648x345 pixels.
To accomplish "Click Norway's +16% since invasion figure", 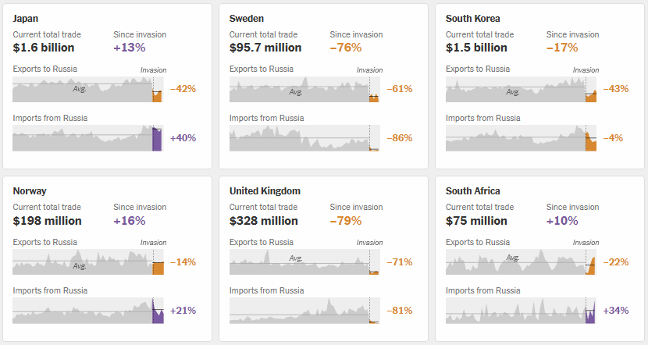I will point(130,221).
